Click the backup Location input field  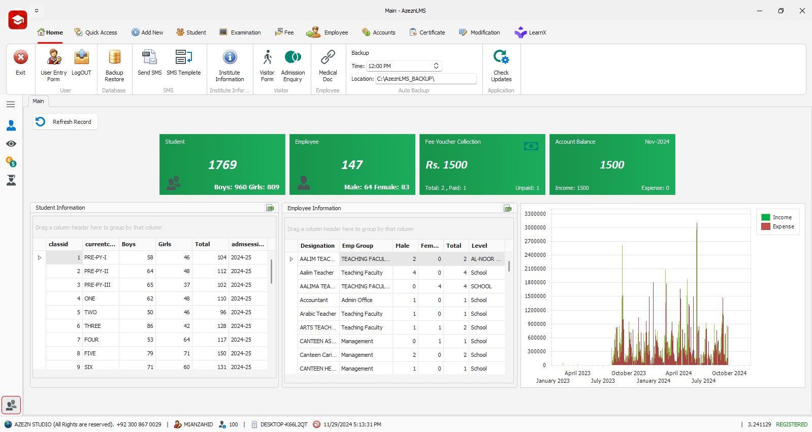coord(426,79)
